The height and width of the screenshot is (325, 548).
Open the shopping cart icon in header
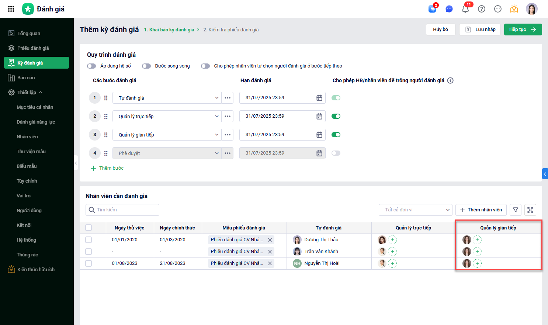tap(432, 9)
